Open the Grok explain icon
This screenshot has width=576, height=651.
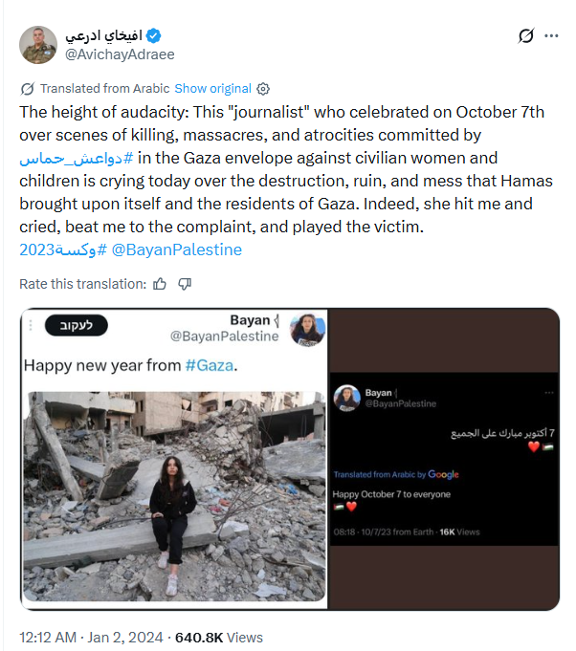click(x=525, y=36)
